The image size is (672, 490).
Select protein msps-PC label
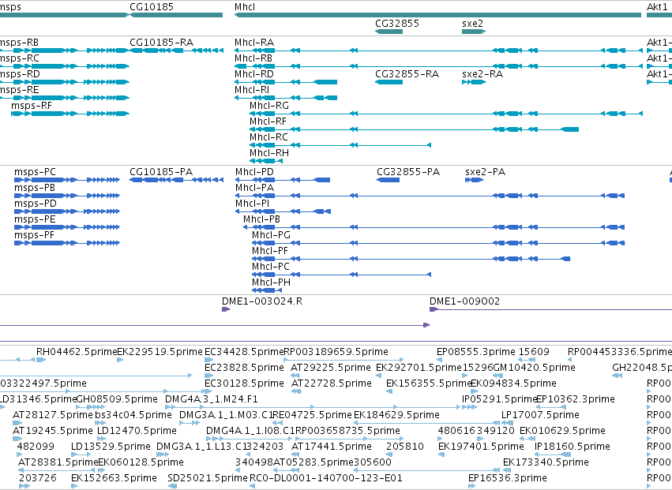[x=35, y=172]
